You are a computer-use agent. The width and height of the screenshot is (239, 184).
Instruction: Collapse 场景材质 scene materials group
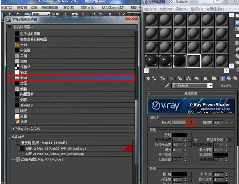tap(71, 137)
